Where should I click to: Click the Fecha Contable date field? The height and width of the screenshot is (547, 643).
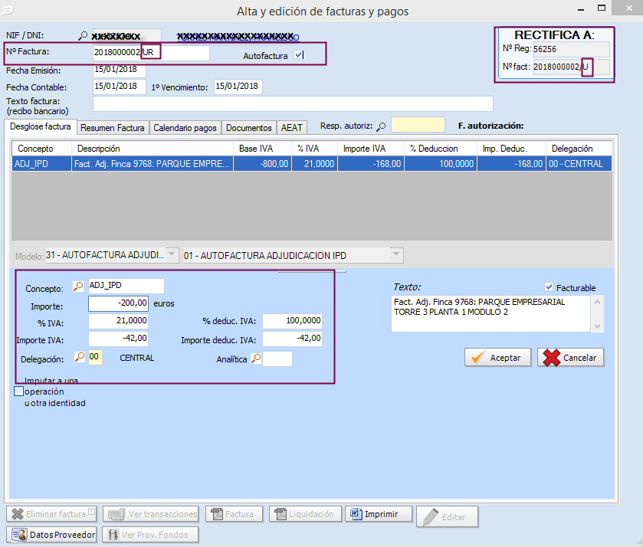[x=120, y=87]
